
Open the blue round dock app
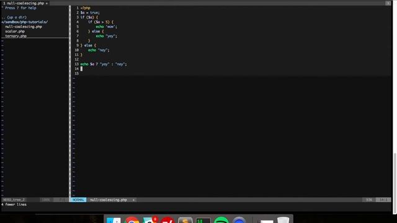tap(239, 220)
